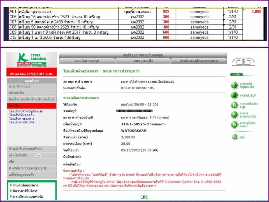The width and height of the screenshot is (269, 202).
Task: Click the โอนเงินระหว่างบัญชีตนเอง link
Action: (26, 111)
